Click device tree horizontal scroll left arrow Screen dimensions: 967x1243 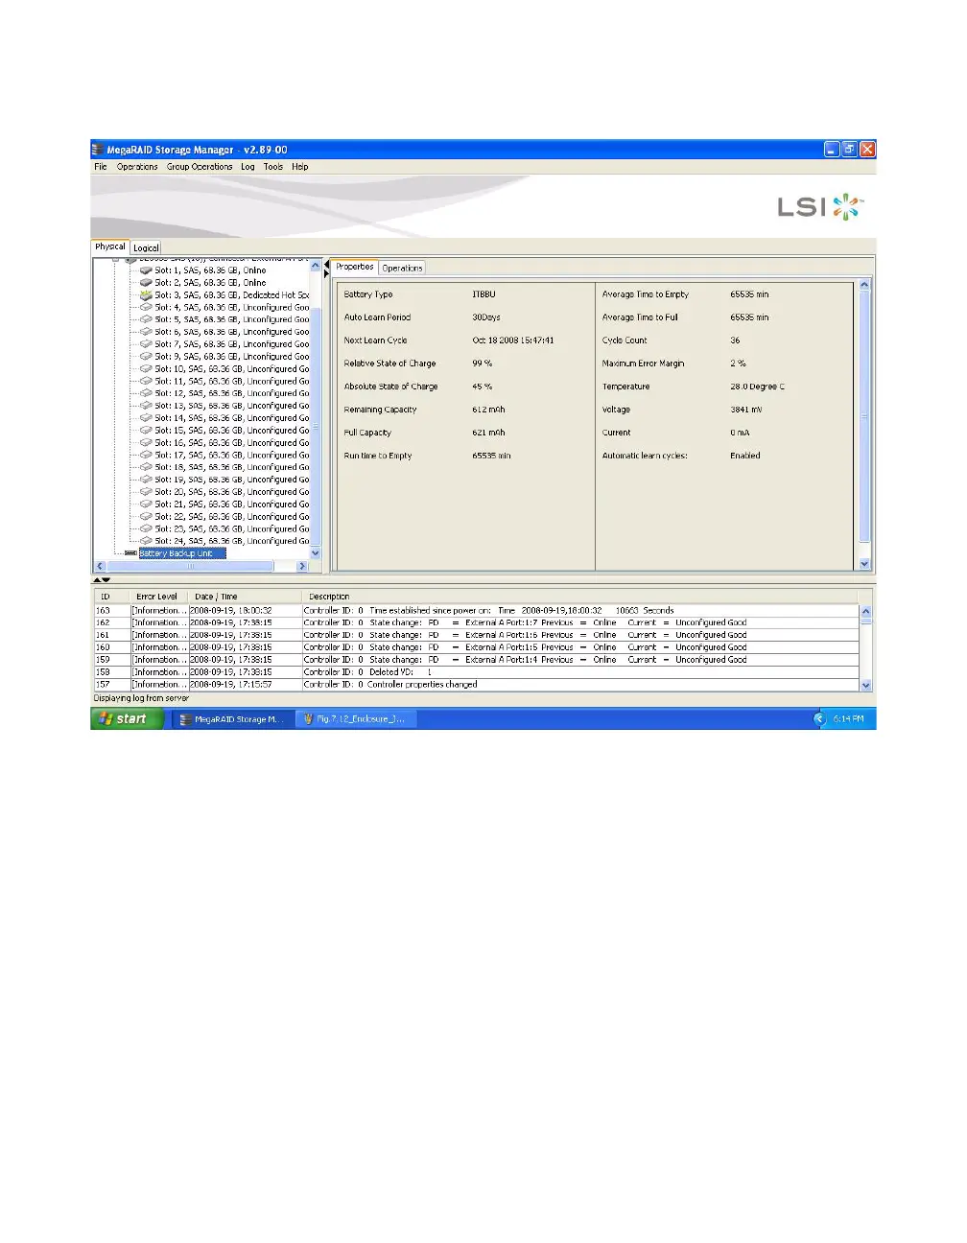(x=100, y=566)
